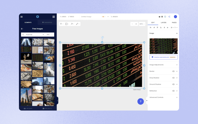This screenshot has width=198, height=124.
Task: Select the Pencil draw tool
Action: coord(77,24)
